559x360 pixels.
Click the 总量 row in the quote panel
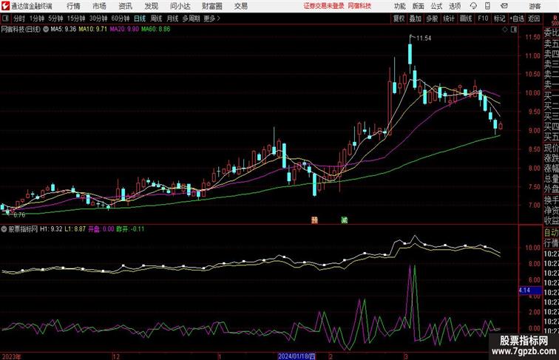551,179
